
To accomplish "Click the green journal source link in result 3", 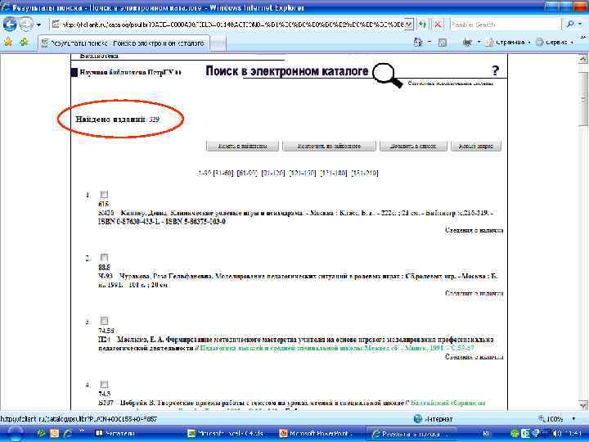I will 337,349.
